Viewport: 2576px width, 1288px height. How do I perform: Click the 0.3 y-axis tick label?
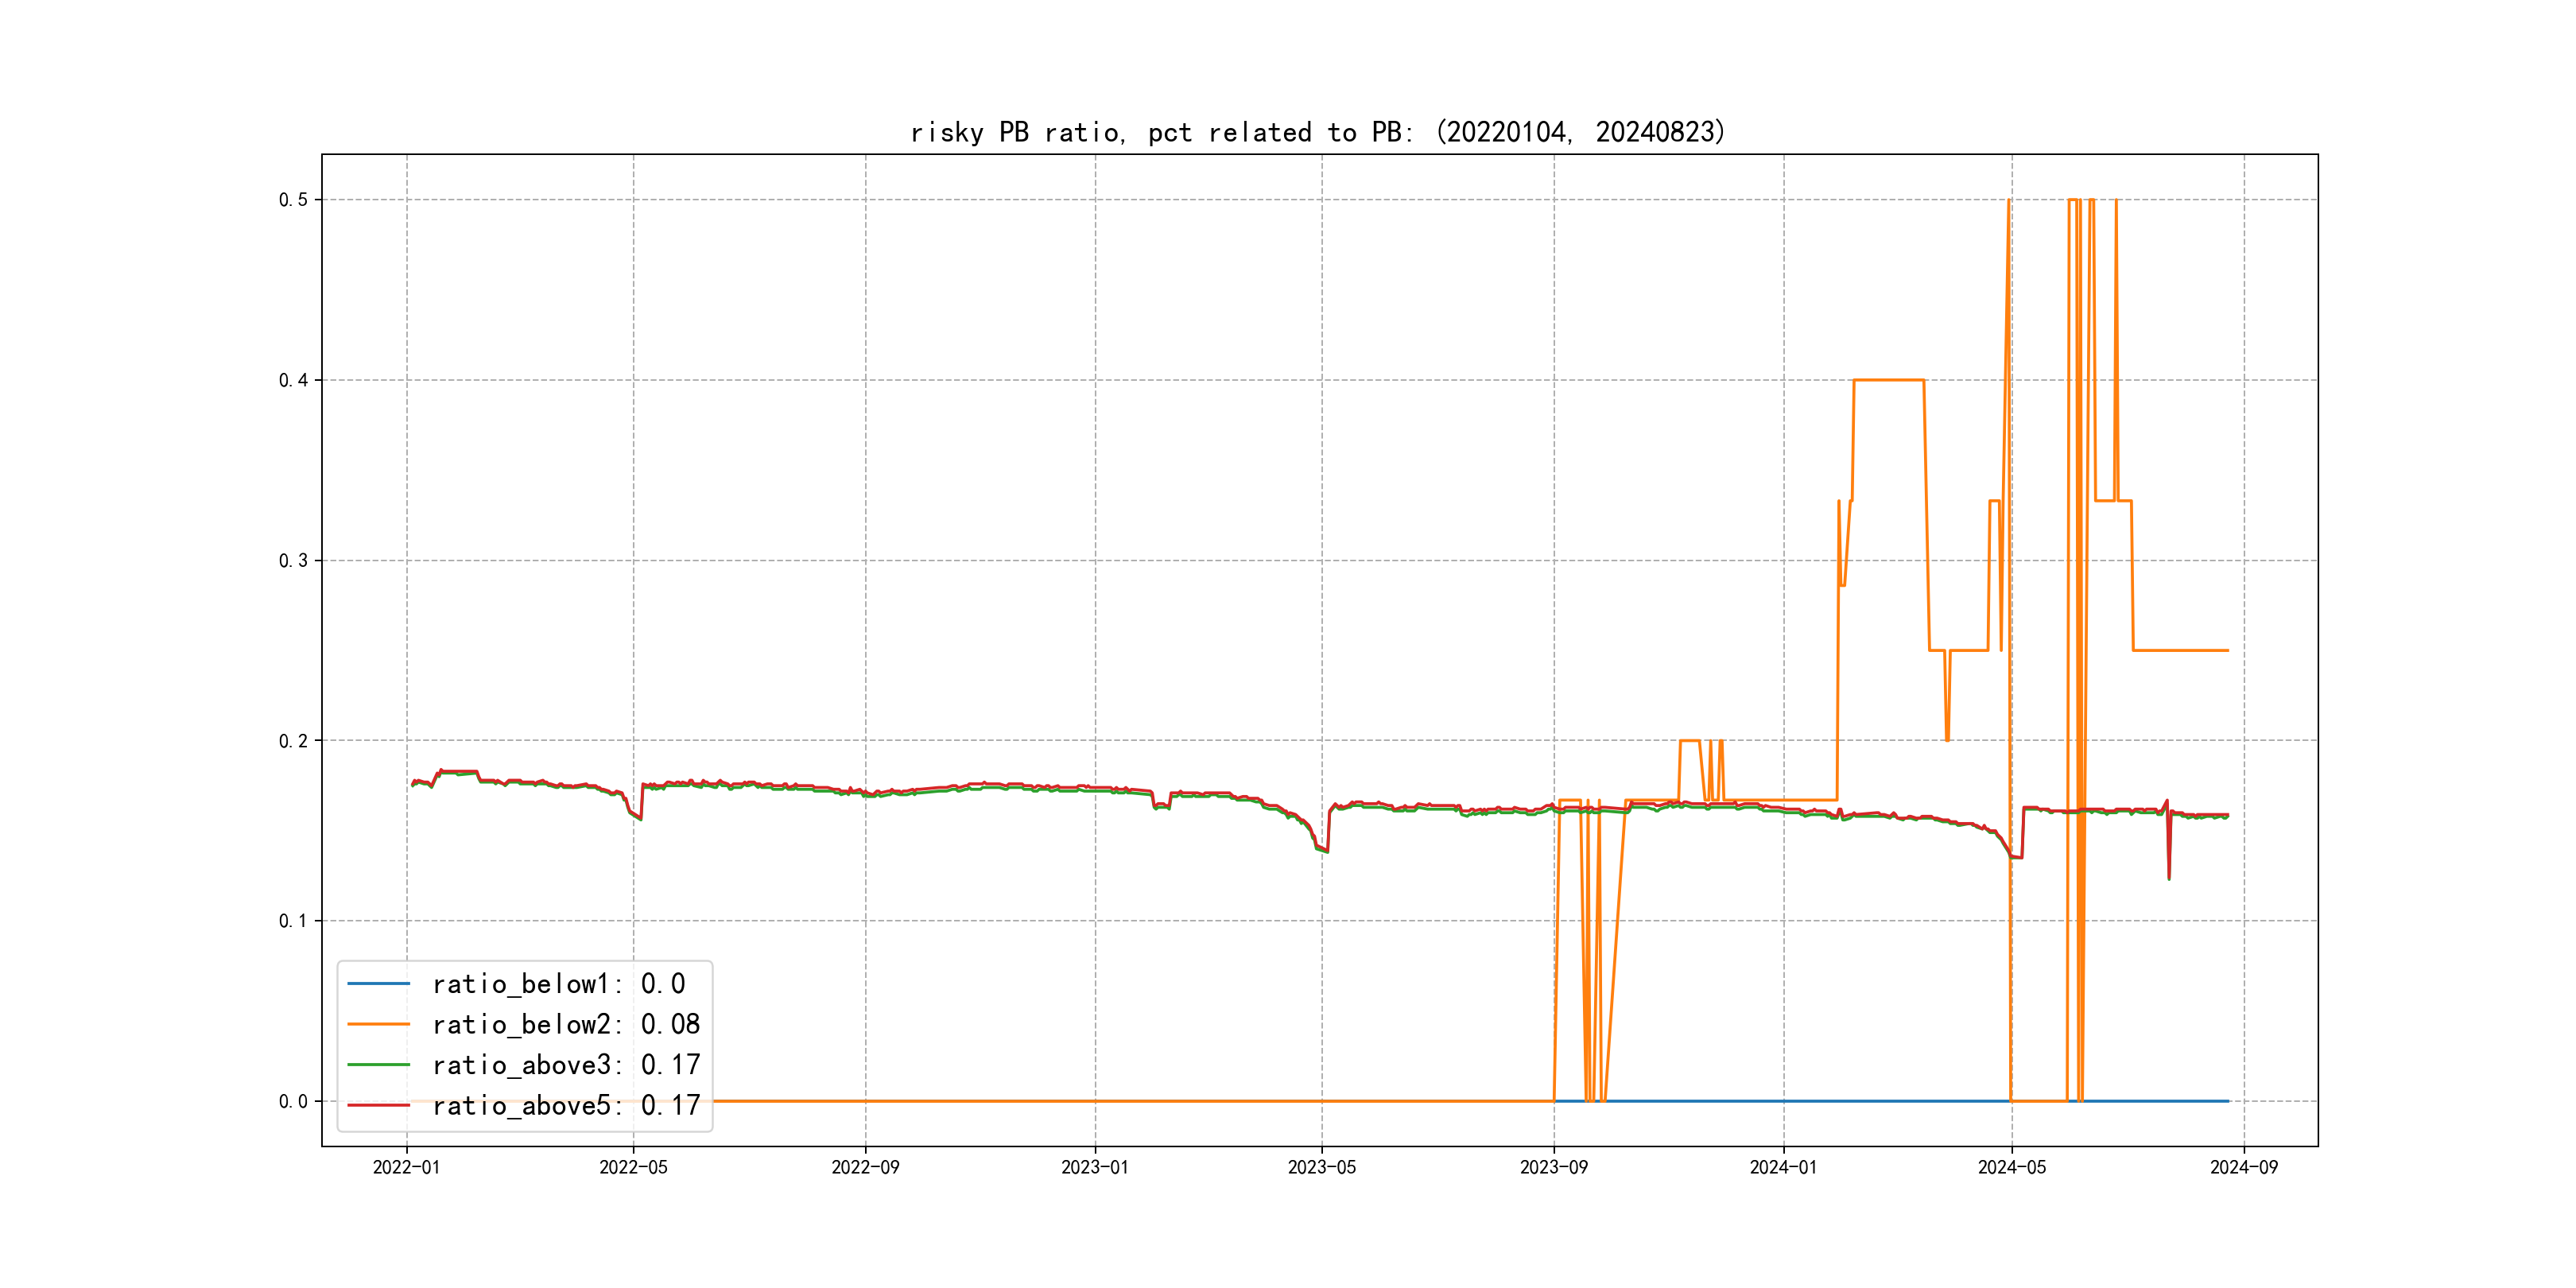293,561
